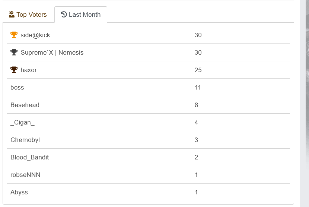The width and height of the screenshot is (309, 207).
Task: Click the Basehead username
Action: click(25, 105)
